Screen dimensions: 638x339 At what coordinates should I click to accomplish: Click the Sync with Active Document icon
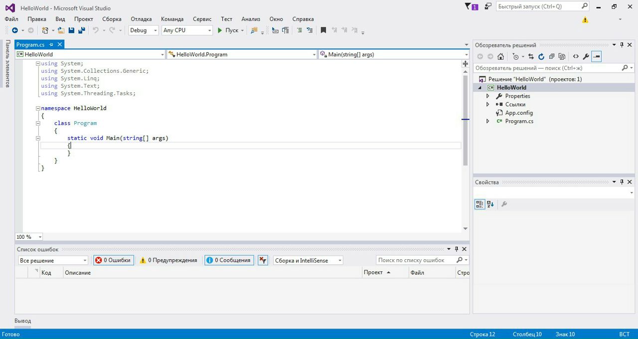tap(531, 57)
